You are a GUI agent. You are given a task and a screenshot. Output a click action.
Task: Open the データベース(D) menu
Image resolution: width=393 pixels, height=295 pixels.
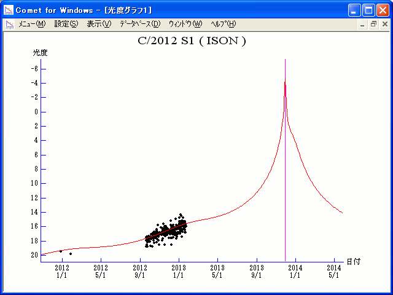pos(140,24)
